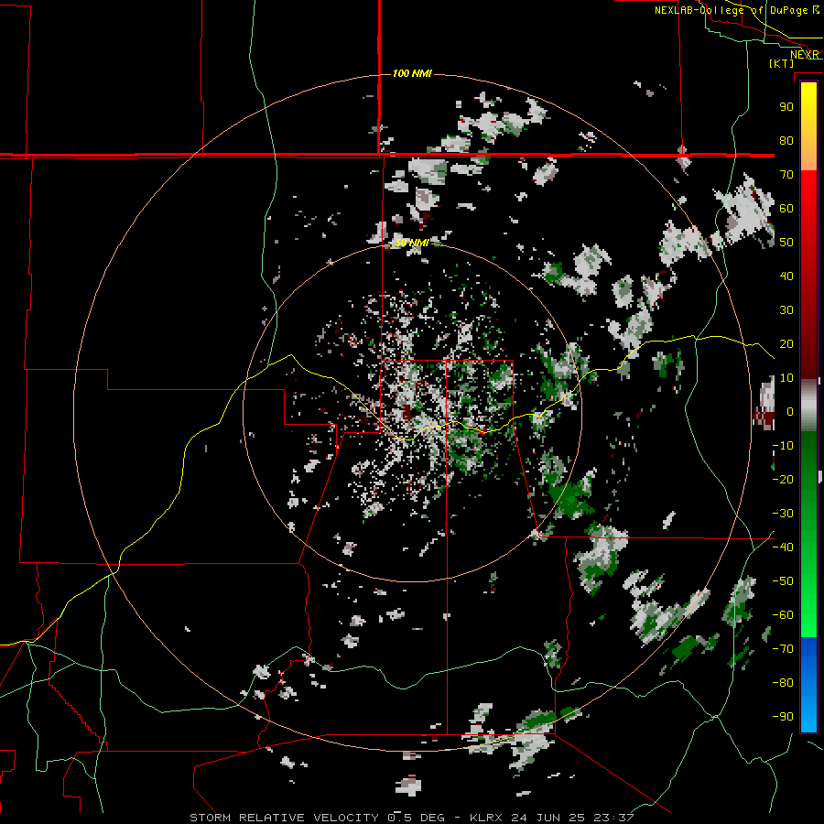Click the -10 value on velocity scale
Viewport: 824px width, 824px height.
[x=783, y=446]
